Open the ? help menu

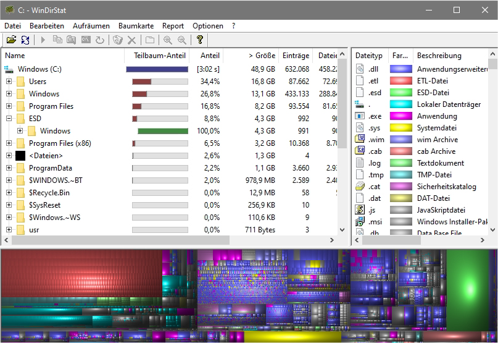pos(234,26)
